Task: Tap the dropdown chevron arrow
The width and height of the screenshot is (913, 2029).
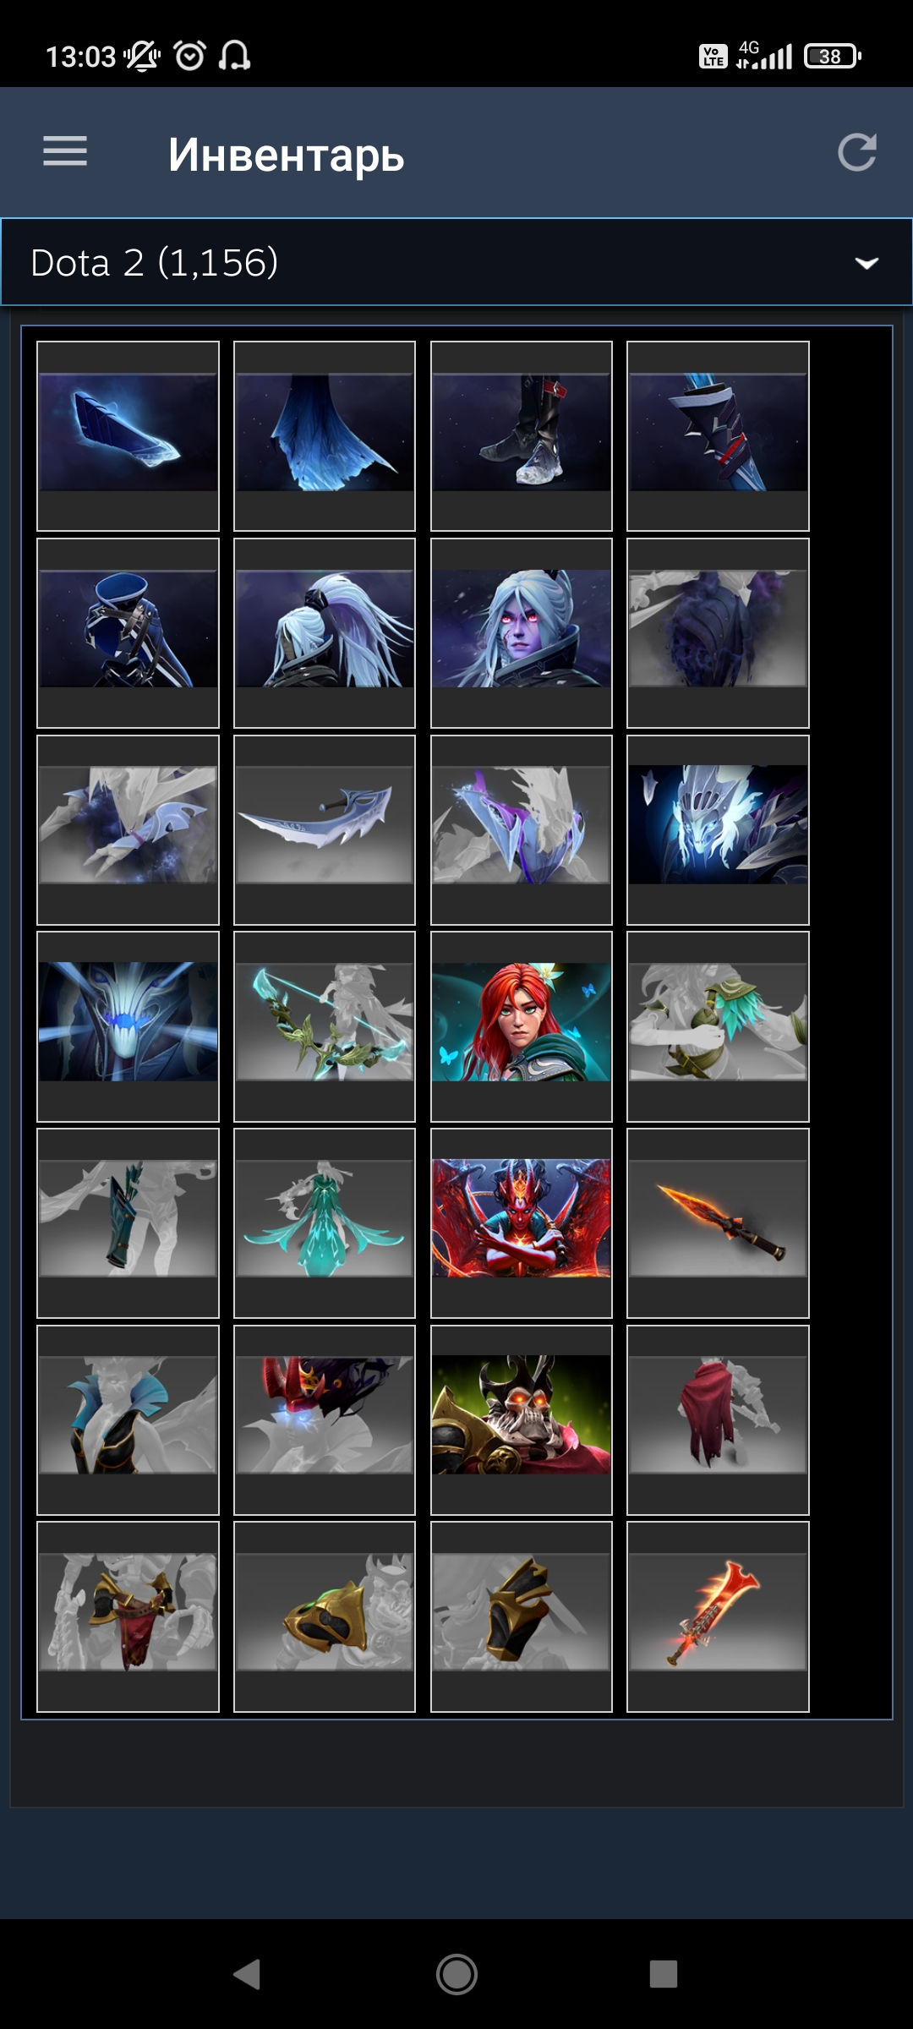Action: coord(867,263)
